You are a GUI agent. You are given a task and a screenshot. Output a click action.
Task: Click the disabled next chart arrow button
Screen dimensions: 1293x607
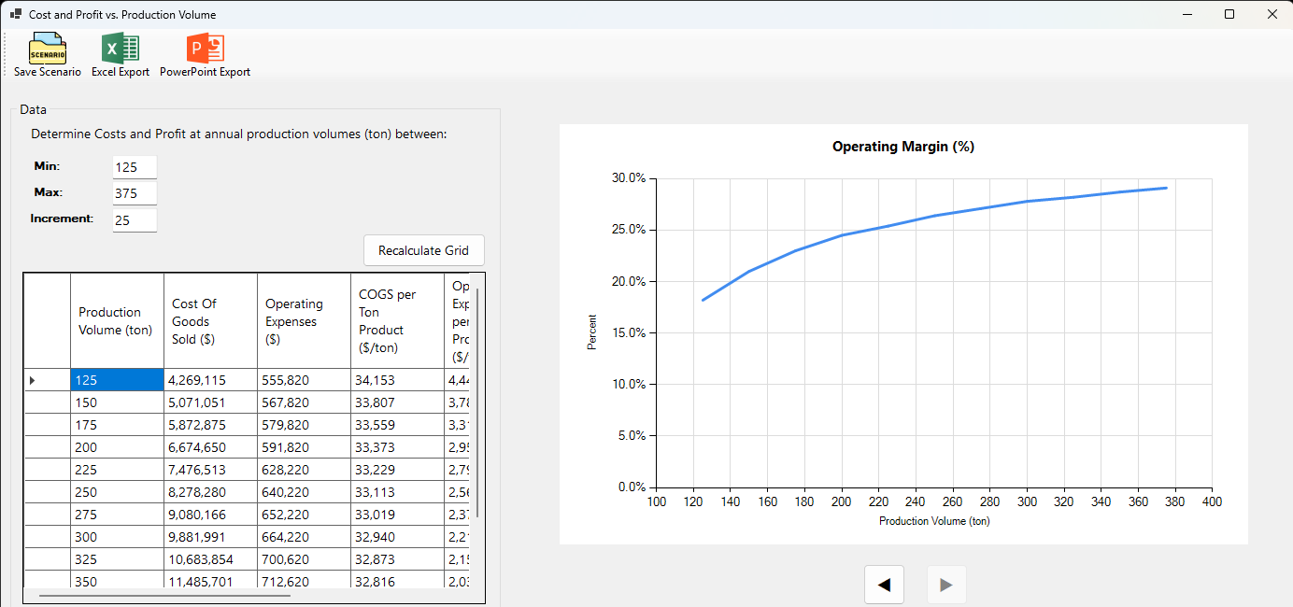(945, 585)
